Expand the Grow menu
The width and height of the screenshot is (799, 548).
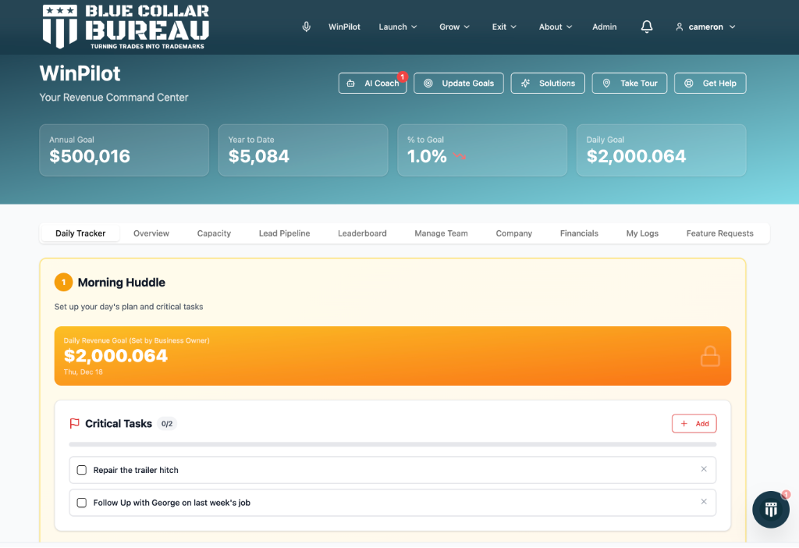[x=455, y=27]
